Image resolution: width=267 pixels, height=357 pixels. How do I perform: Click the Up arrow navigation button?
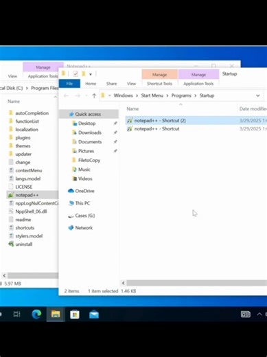94,95
